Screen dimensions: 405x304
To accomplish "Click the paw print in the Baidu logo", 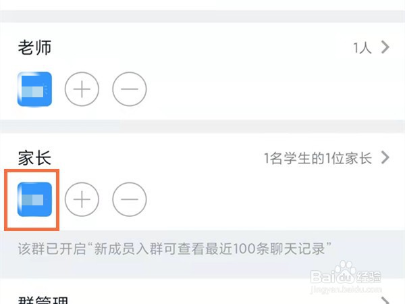I will (x=346, y=269).
